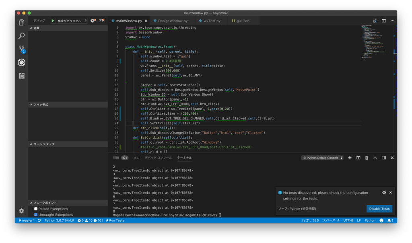Open the デバッグ コンソール panel tab

tap(158, 158)
